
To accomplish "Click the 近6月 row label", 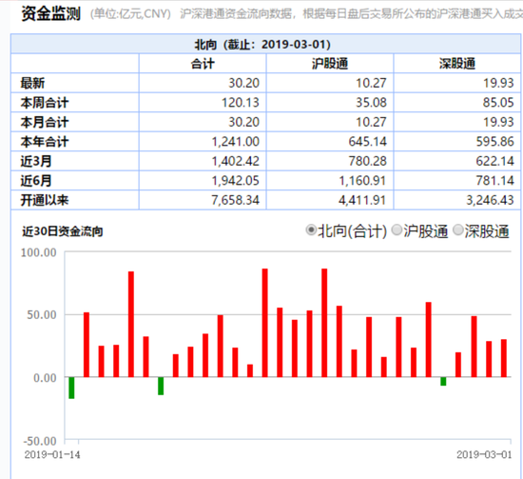I will pos(36,181).
